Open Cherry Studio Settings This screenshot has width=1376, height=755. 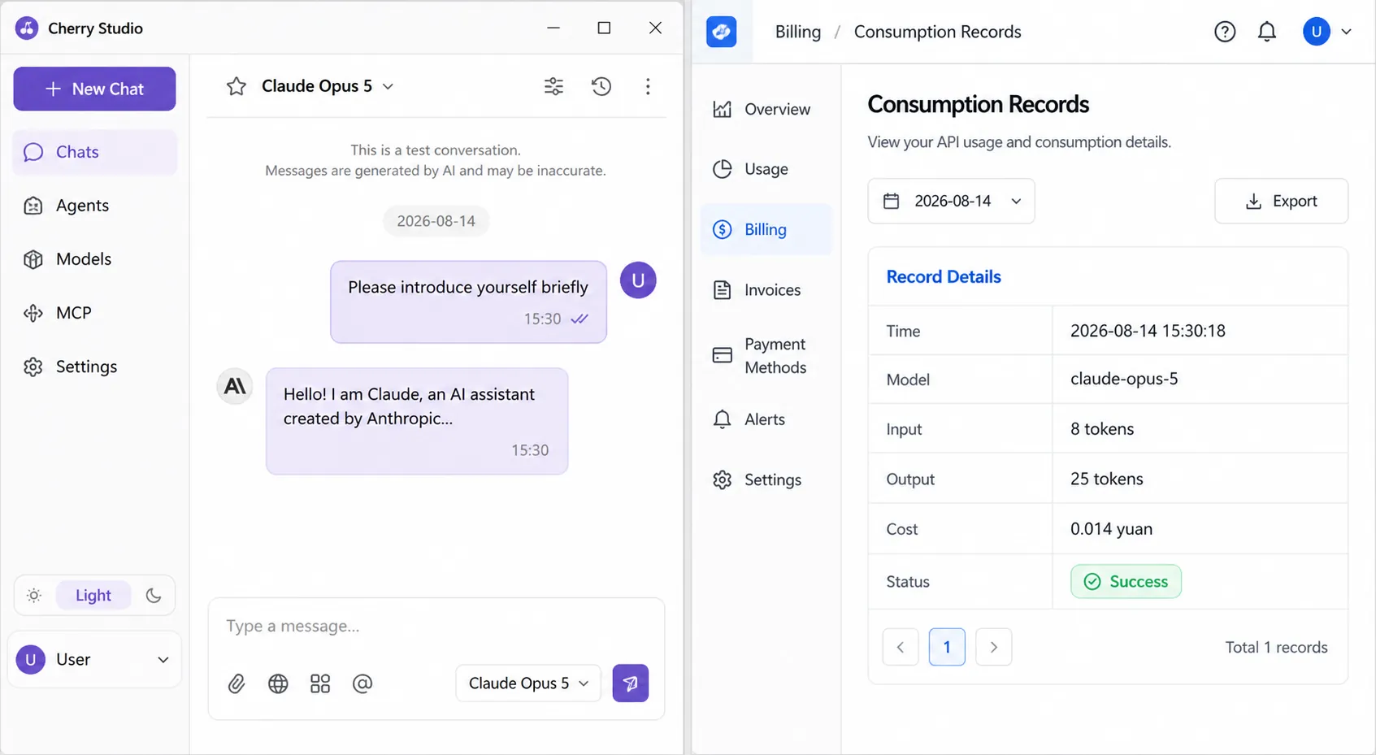click(94, 367)
